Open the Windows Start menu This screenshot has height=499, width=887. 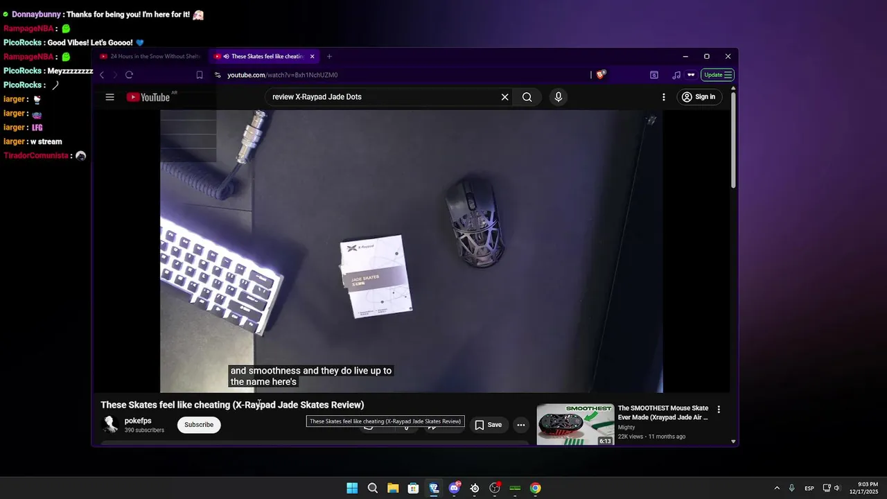352,488
